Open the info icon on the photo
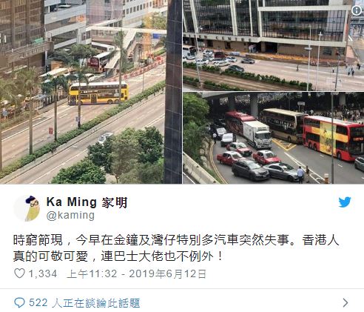The image size is (364, 312). 356,10
